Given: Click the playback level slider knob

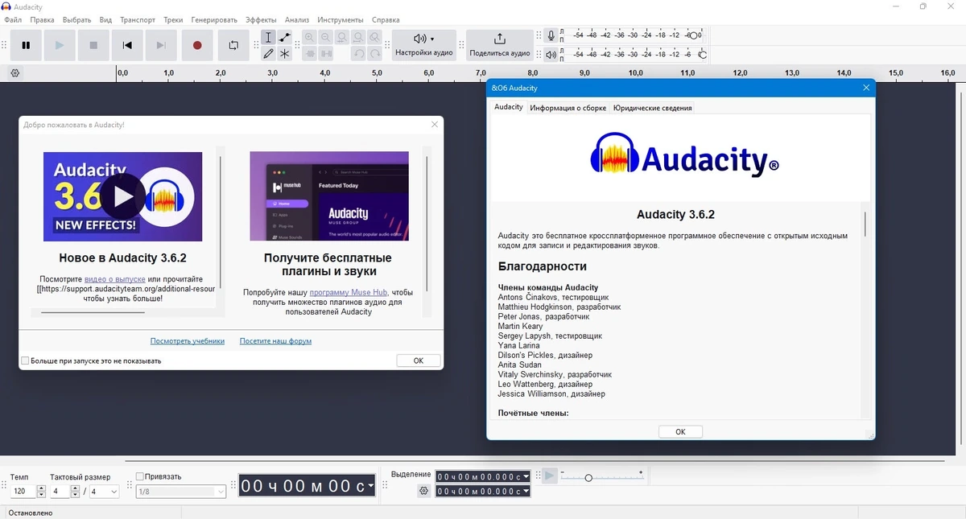Looking at the screenshot, I should (703, 55).
